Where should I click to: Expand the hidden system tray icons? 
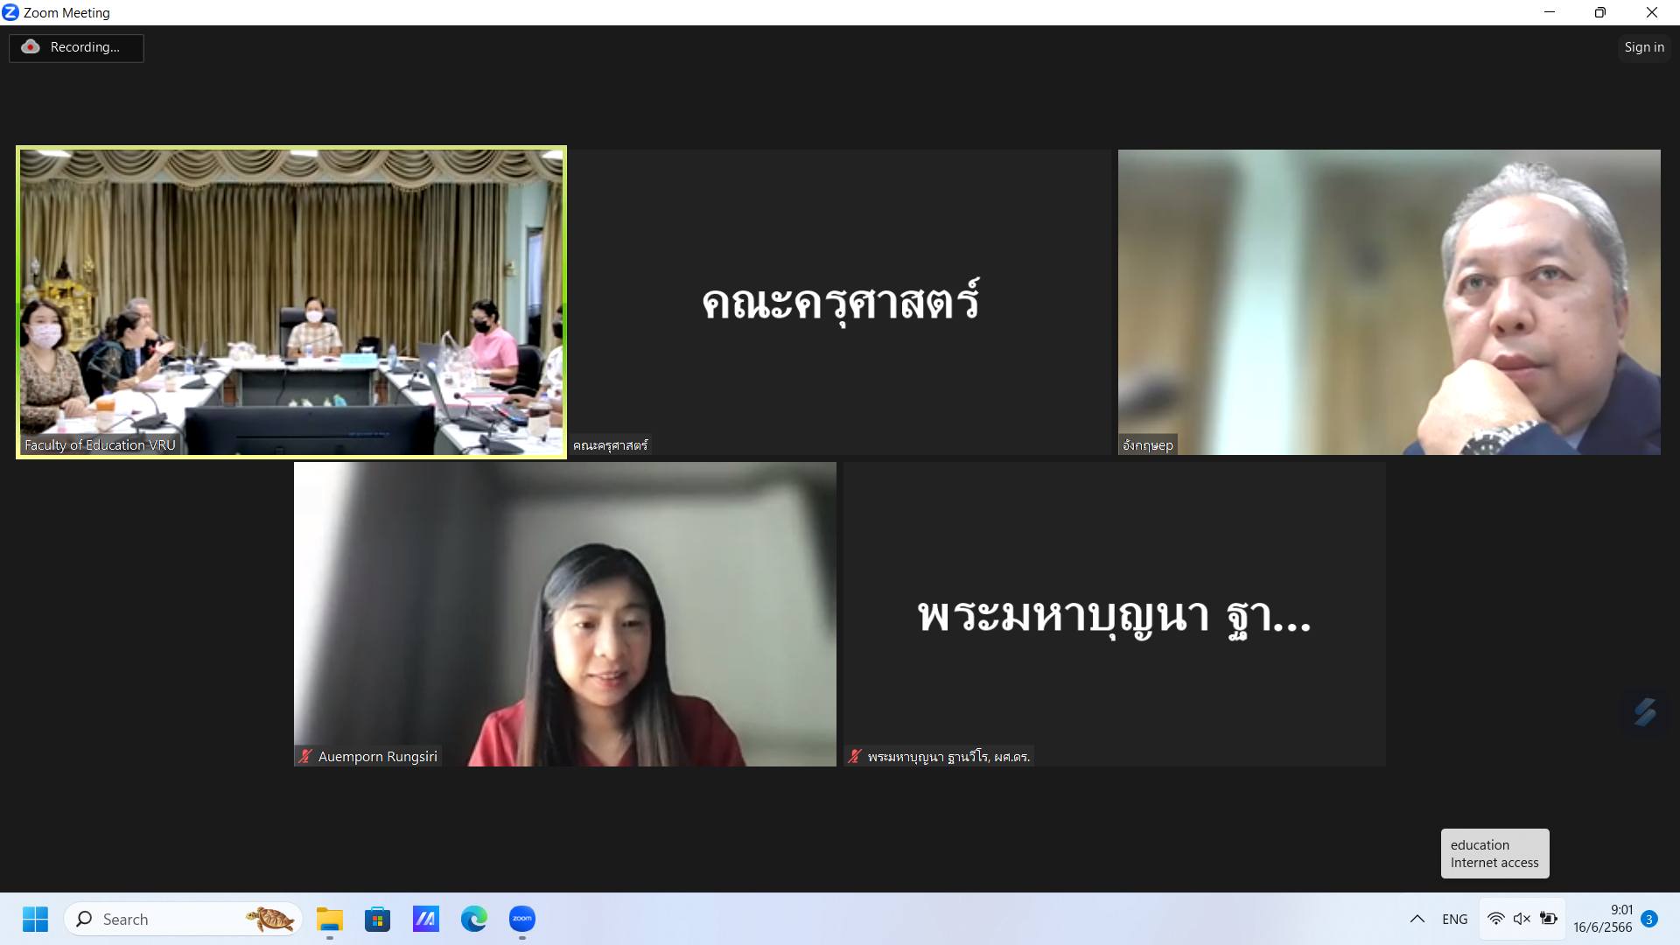1417,919
